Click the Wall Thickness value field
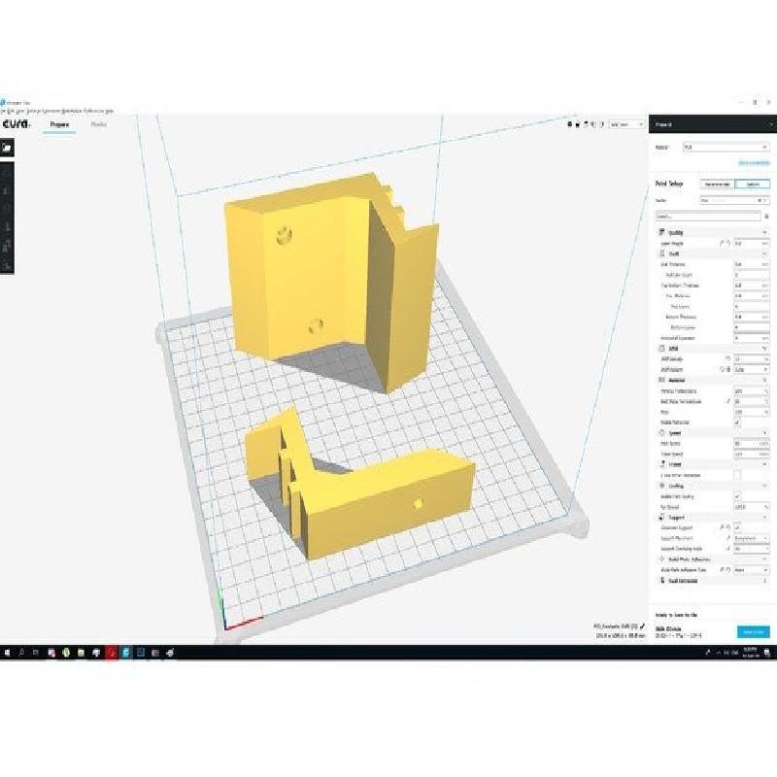 [x=751, y=264]
